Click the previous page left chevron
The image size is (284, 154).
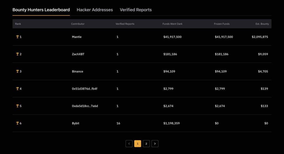(x=129, y=144)
